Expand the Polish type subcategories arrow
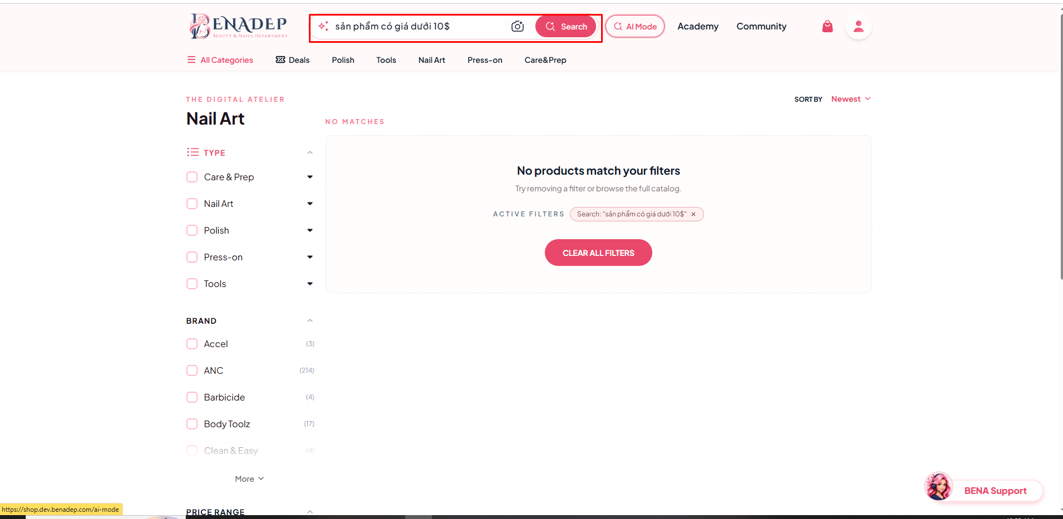Screen dimensions: 1063x519 tap(310, 230)
